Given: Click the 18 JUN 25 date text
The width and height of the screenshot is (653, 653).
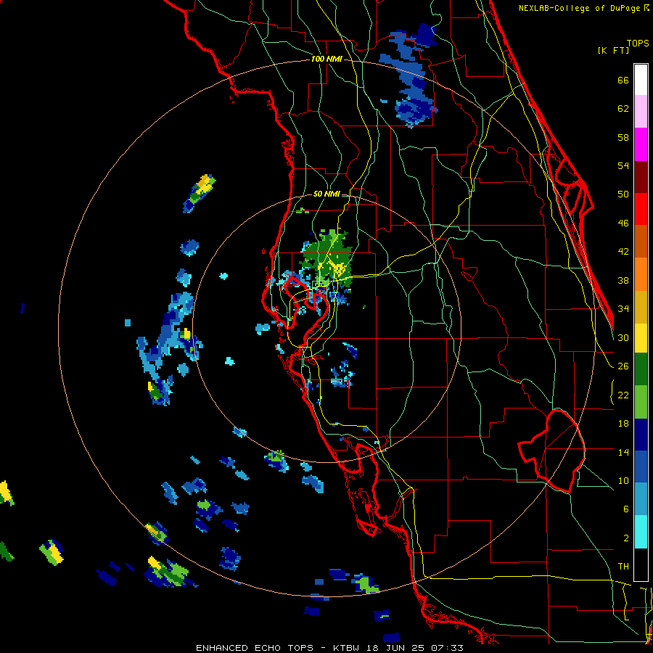Looking at the screenshot, I should [x=396, y=648].
